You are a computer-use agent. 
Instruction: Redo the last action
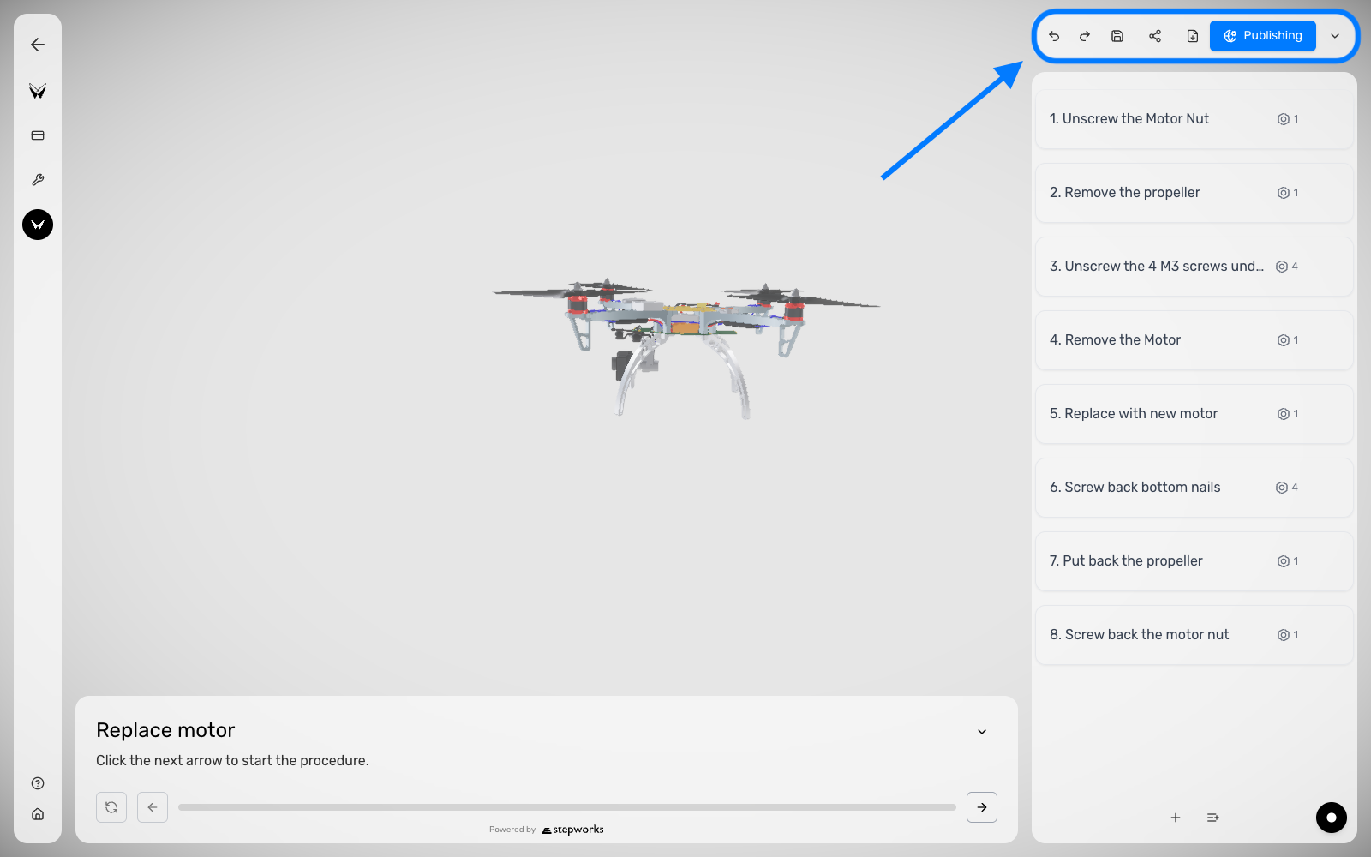[x=1085, y=36]
